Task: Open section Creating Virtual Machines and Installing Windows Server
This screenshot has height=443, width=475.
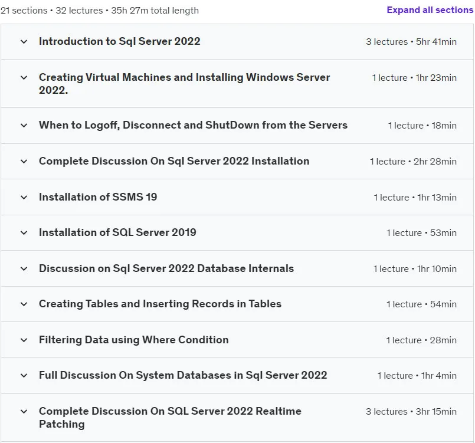Action: point(185,84)
